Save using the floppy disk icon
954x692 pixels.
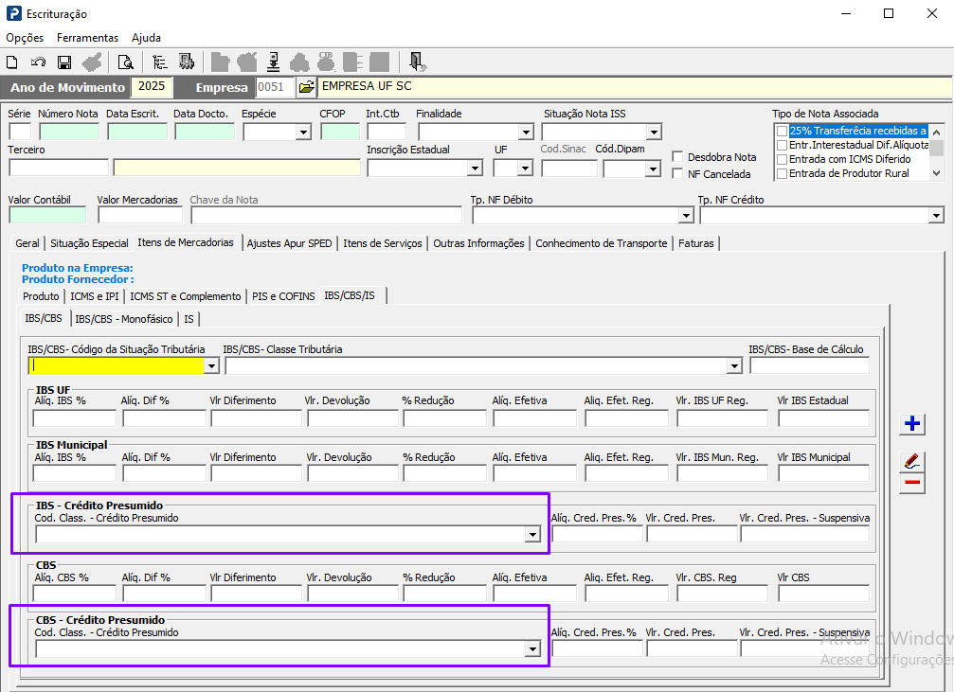(x=64, y=62)
